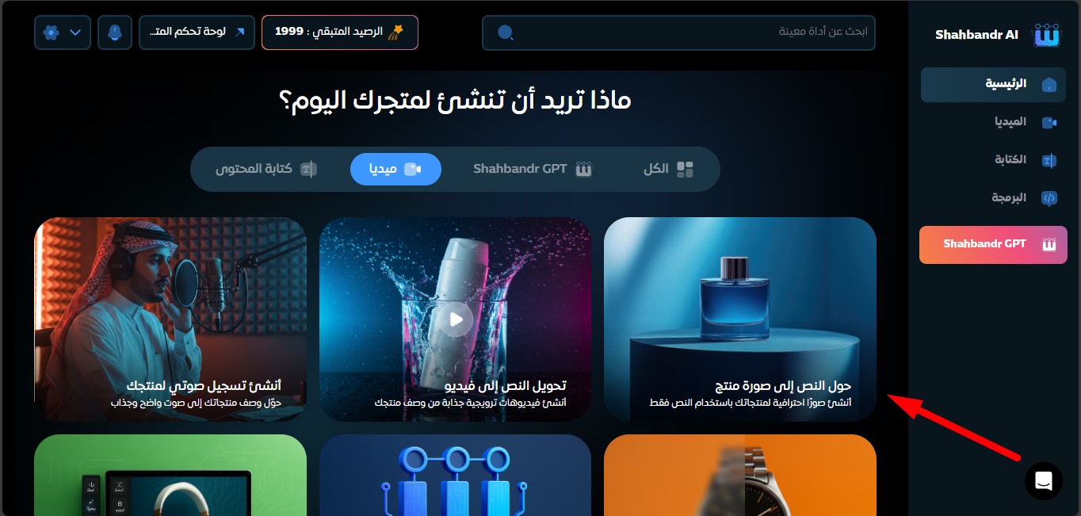
Task: Open the live chat bubble icon
Action: click(x=1043, y=480)
